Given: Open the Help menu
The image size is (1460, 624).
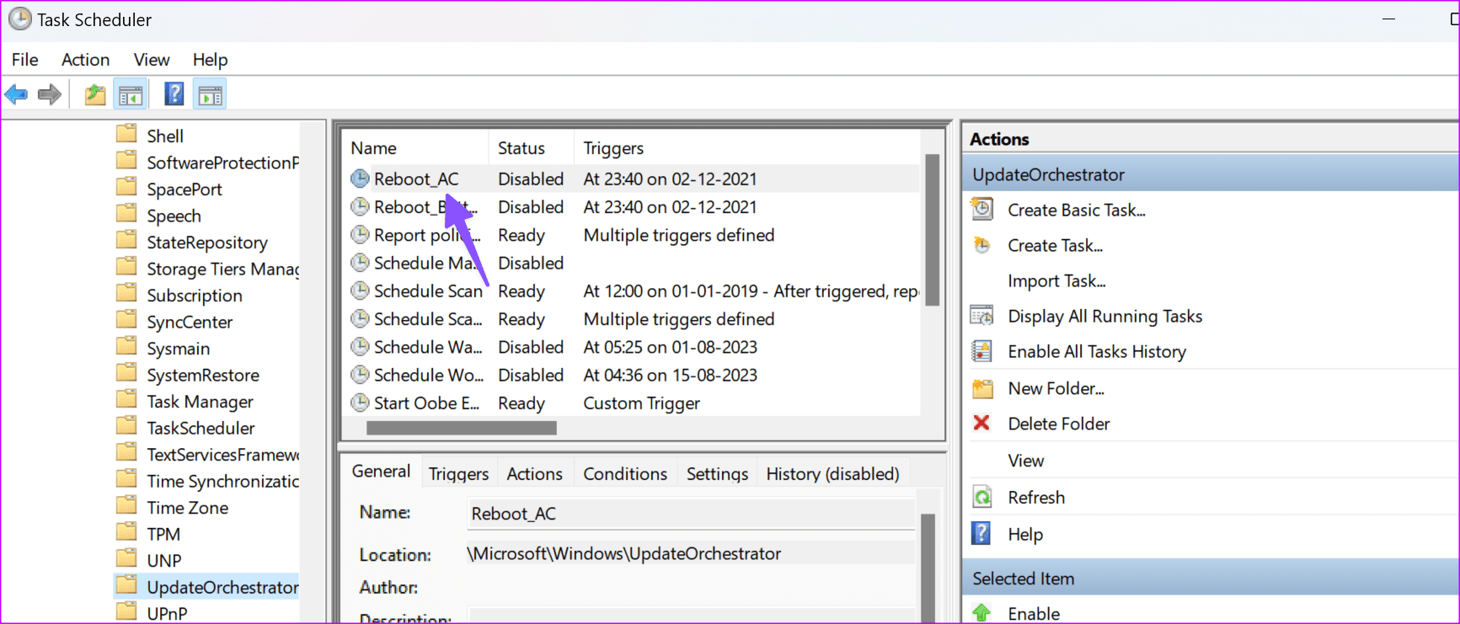Looking at the screenshot, I should (210, 60).
